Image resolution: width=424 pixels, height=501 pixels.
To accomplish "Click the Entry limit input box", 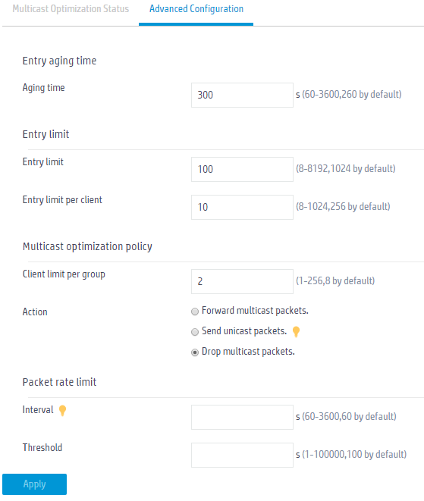I will (x=242, y=169).
